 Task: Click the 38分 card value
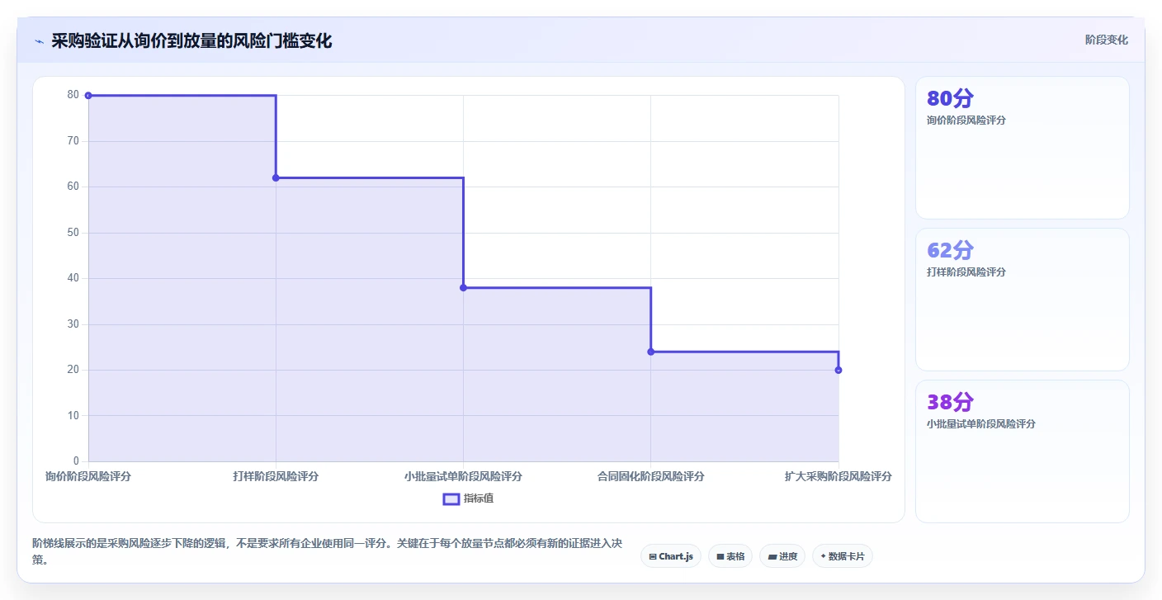tap(950, 402)
